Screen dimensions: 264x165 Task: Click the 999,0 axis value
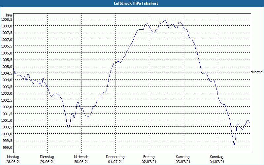(7, 147)
